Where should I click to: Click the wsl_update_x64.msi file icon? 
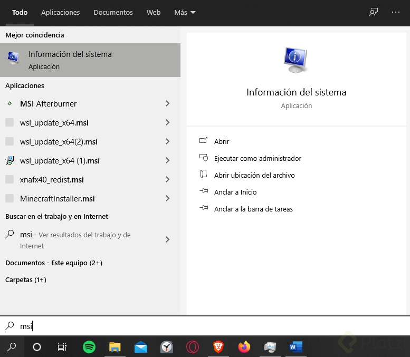[9, 122]
